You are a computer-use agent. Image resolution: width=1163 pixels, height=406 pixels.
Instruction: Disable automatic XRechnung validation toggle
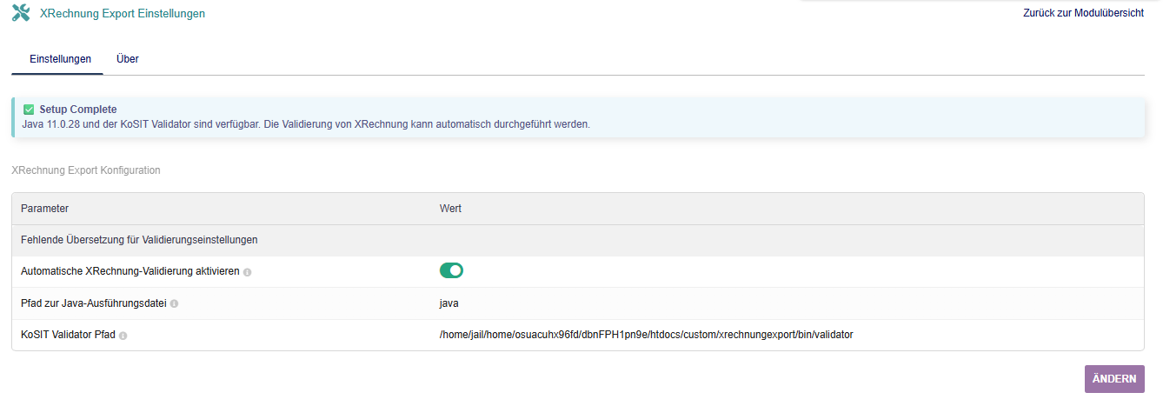click(x=451, y=271)
